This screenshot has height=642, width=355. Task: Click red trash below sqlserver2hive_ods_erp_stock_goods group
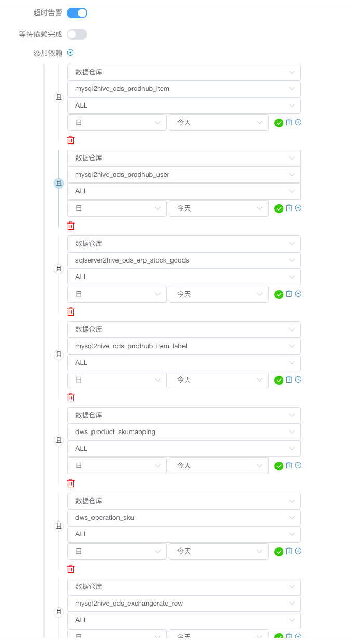click(x=71, y=311)
